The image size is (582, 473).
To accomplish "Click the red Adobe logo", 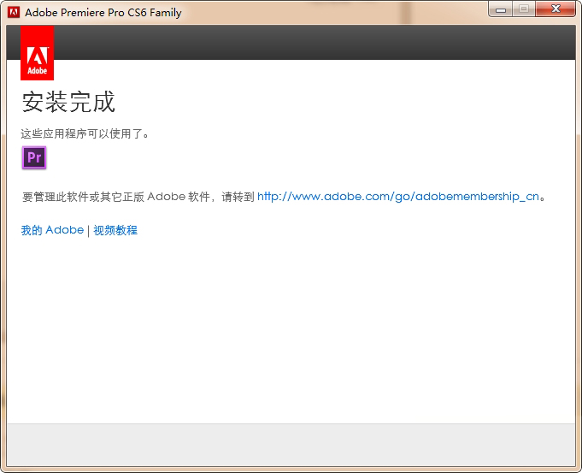I will 37,53.
